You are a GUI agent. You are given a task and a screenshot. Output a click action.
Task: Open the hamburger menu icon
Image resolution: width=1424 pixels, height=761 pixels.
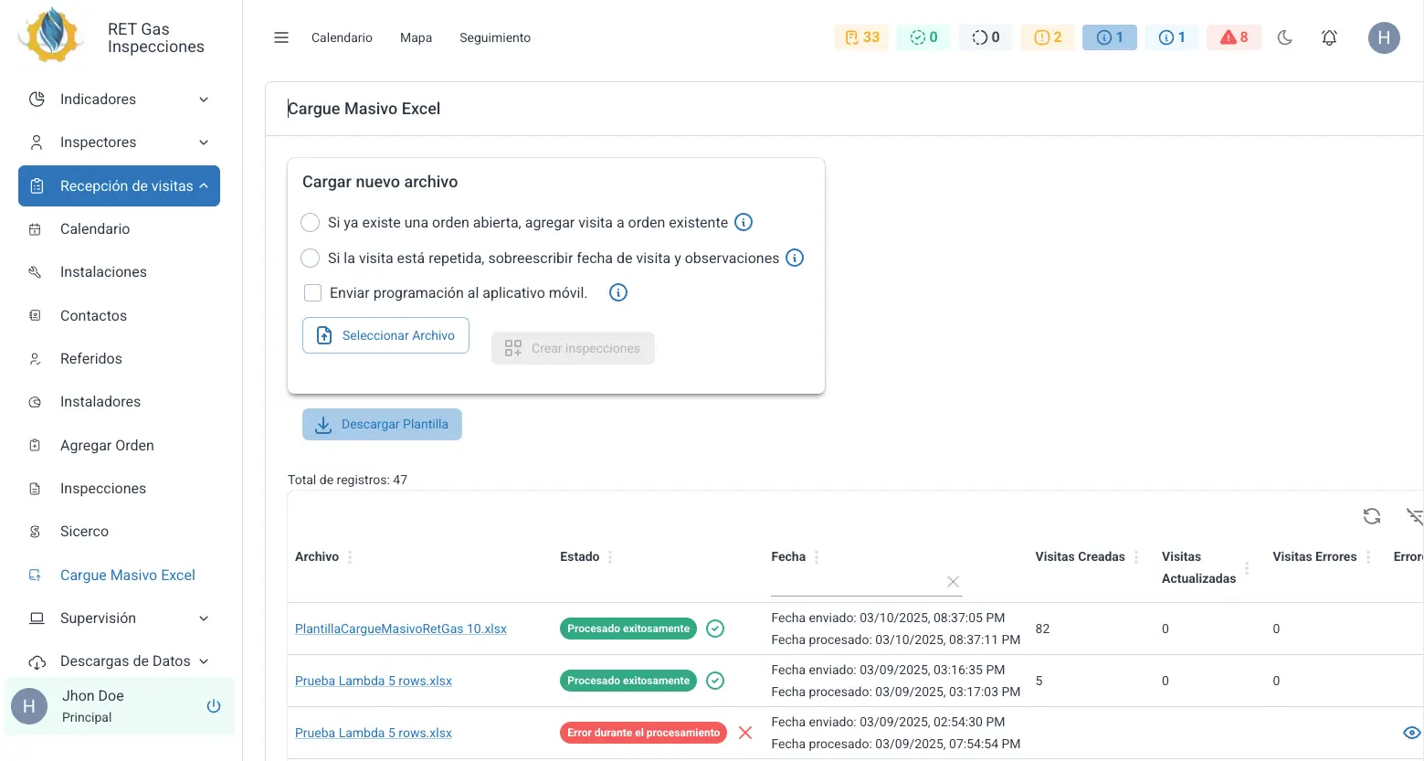[281, 37]
